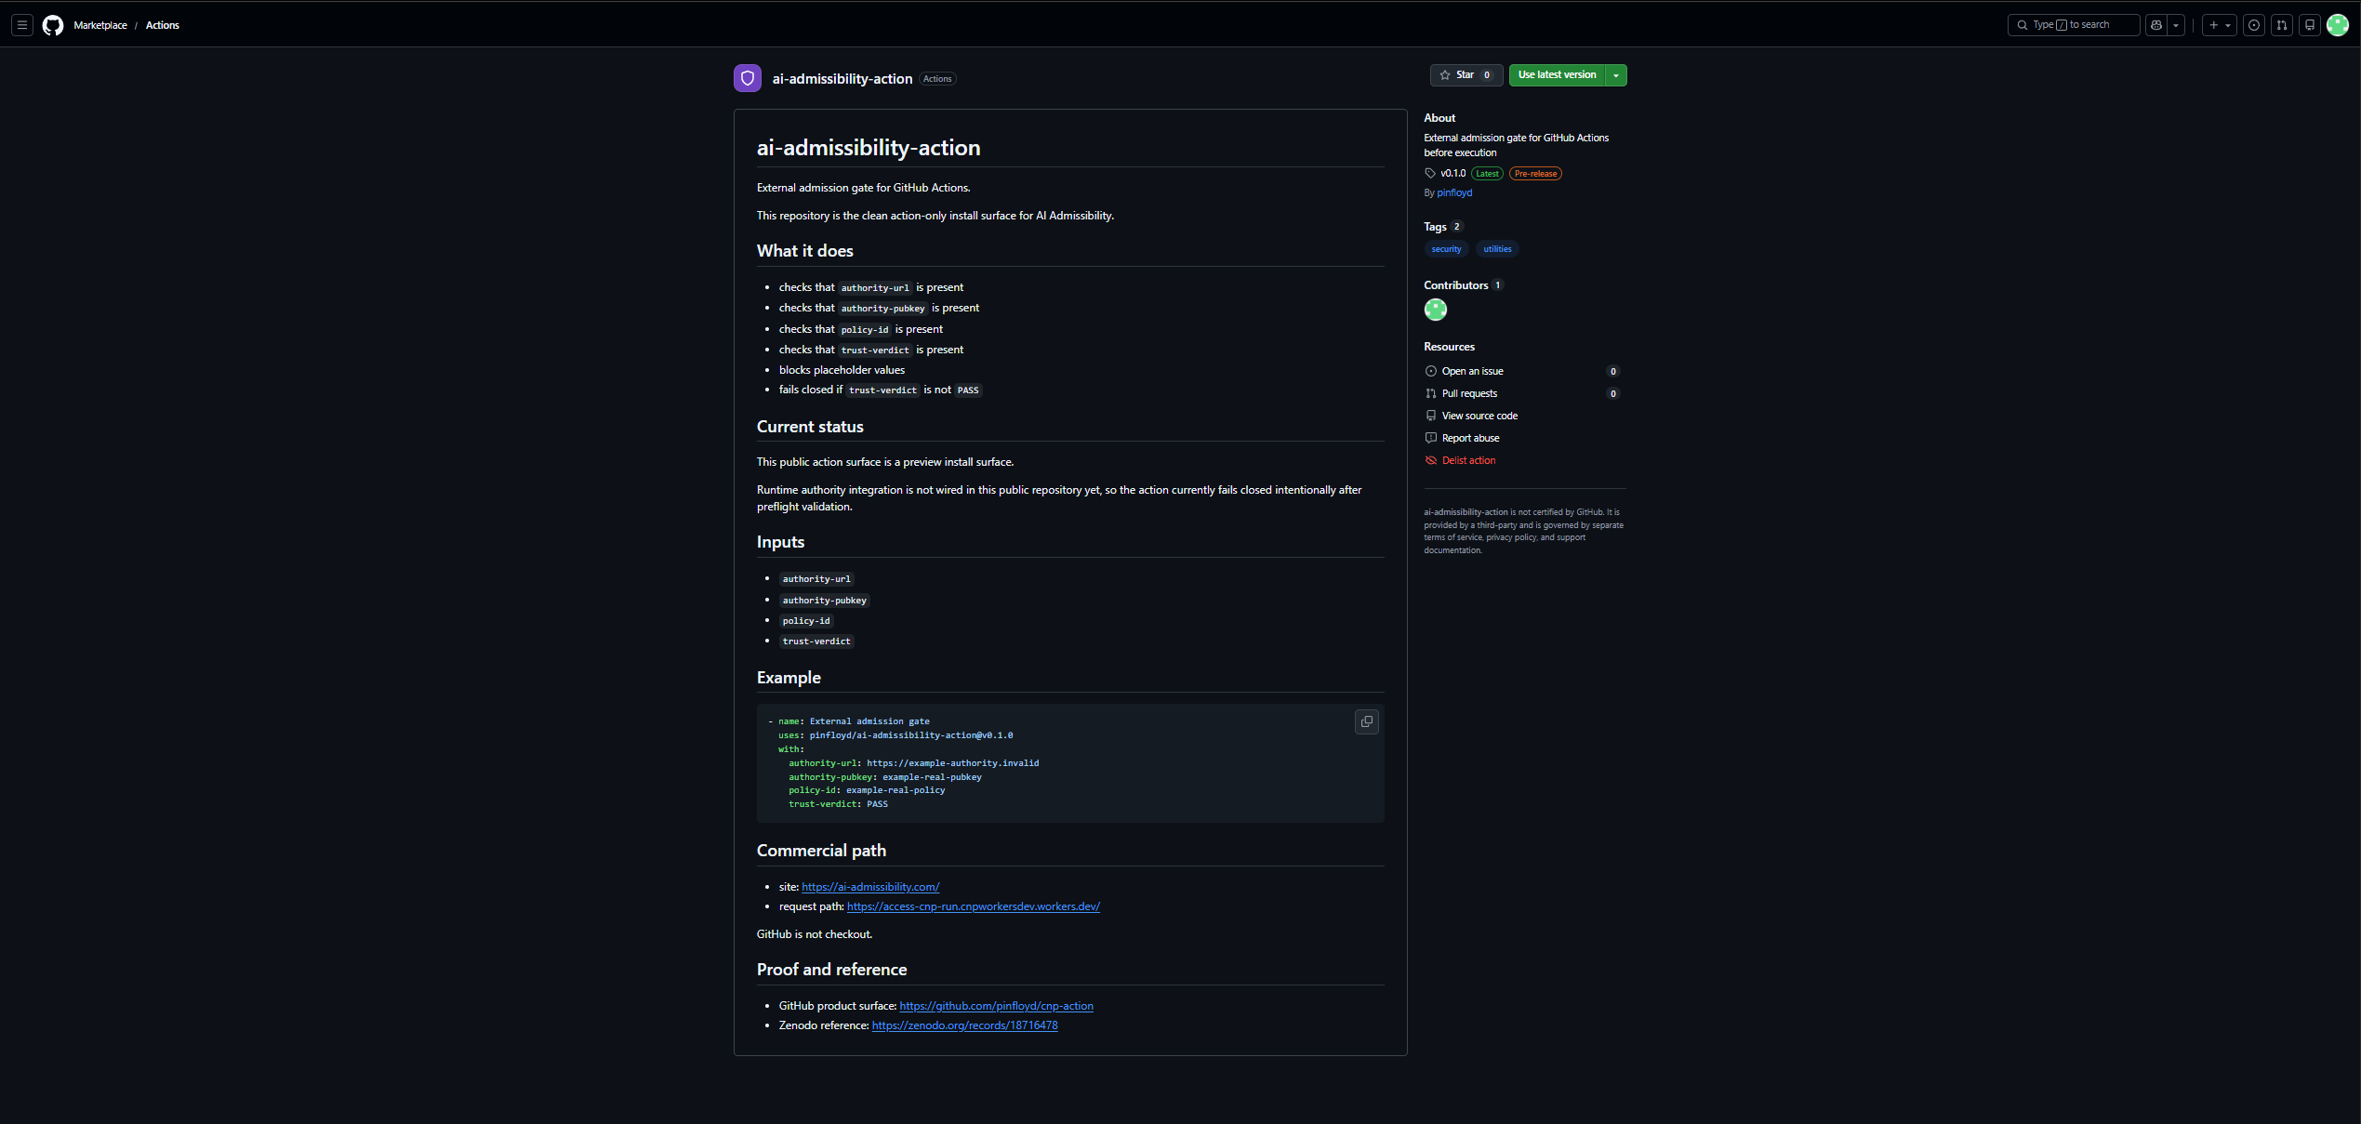Click the report icon beside Report abuse
The height and width of the screenshot is (1124, 2361).
coord(1431,438)
